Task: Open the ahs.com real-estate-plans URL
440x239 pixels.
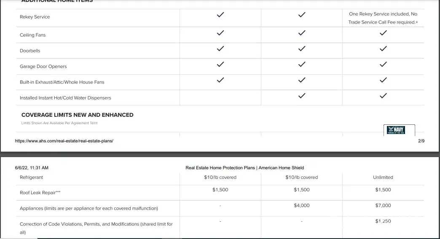Action: (64, 141)
